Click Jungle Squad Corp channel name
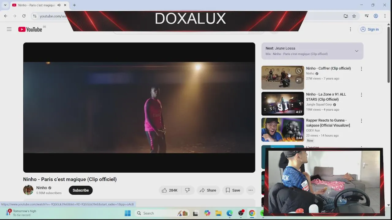Viewport: 392px width, 220px height. [319, 105]
